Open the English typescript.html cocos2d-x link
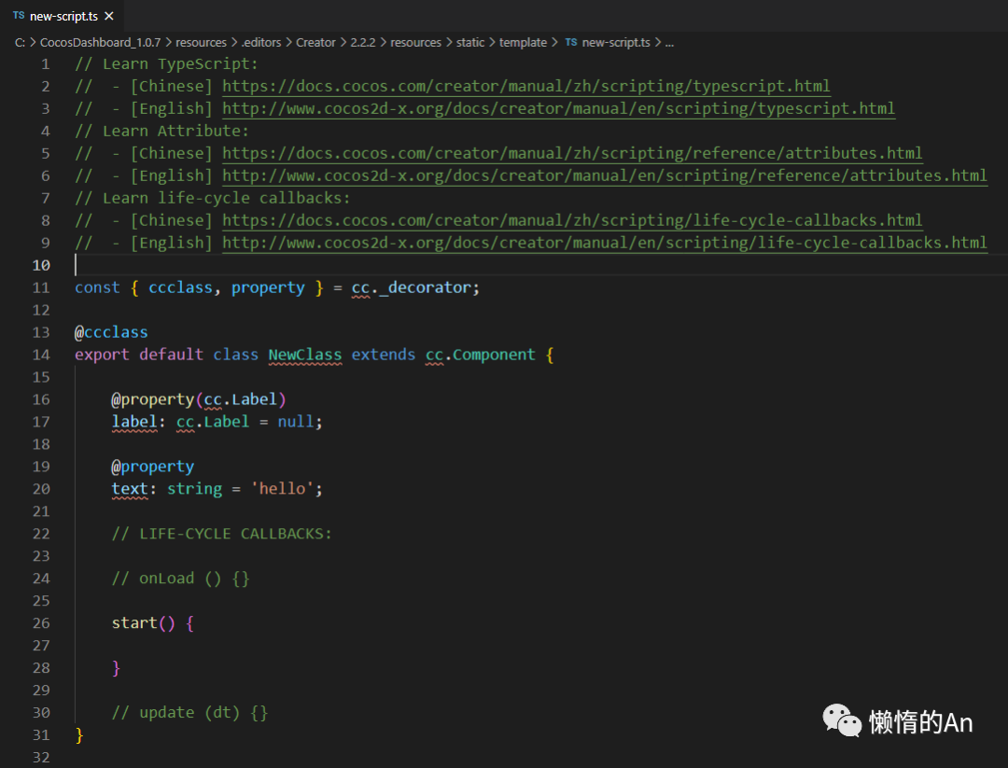This screenshot has height=768, width=1008. coord(558,109)
